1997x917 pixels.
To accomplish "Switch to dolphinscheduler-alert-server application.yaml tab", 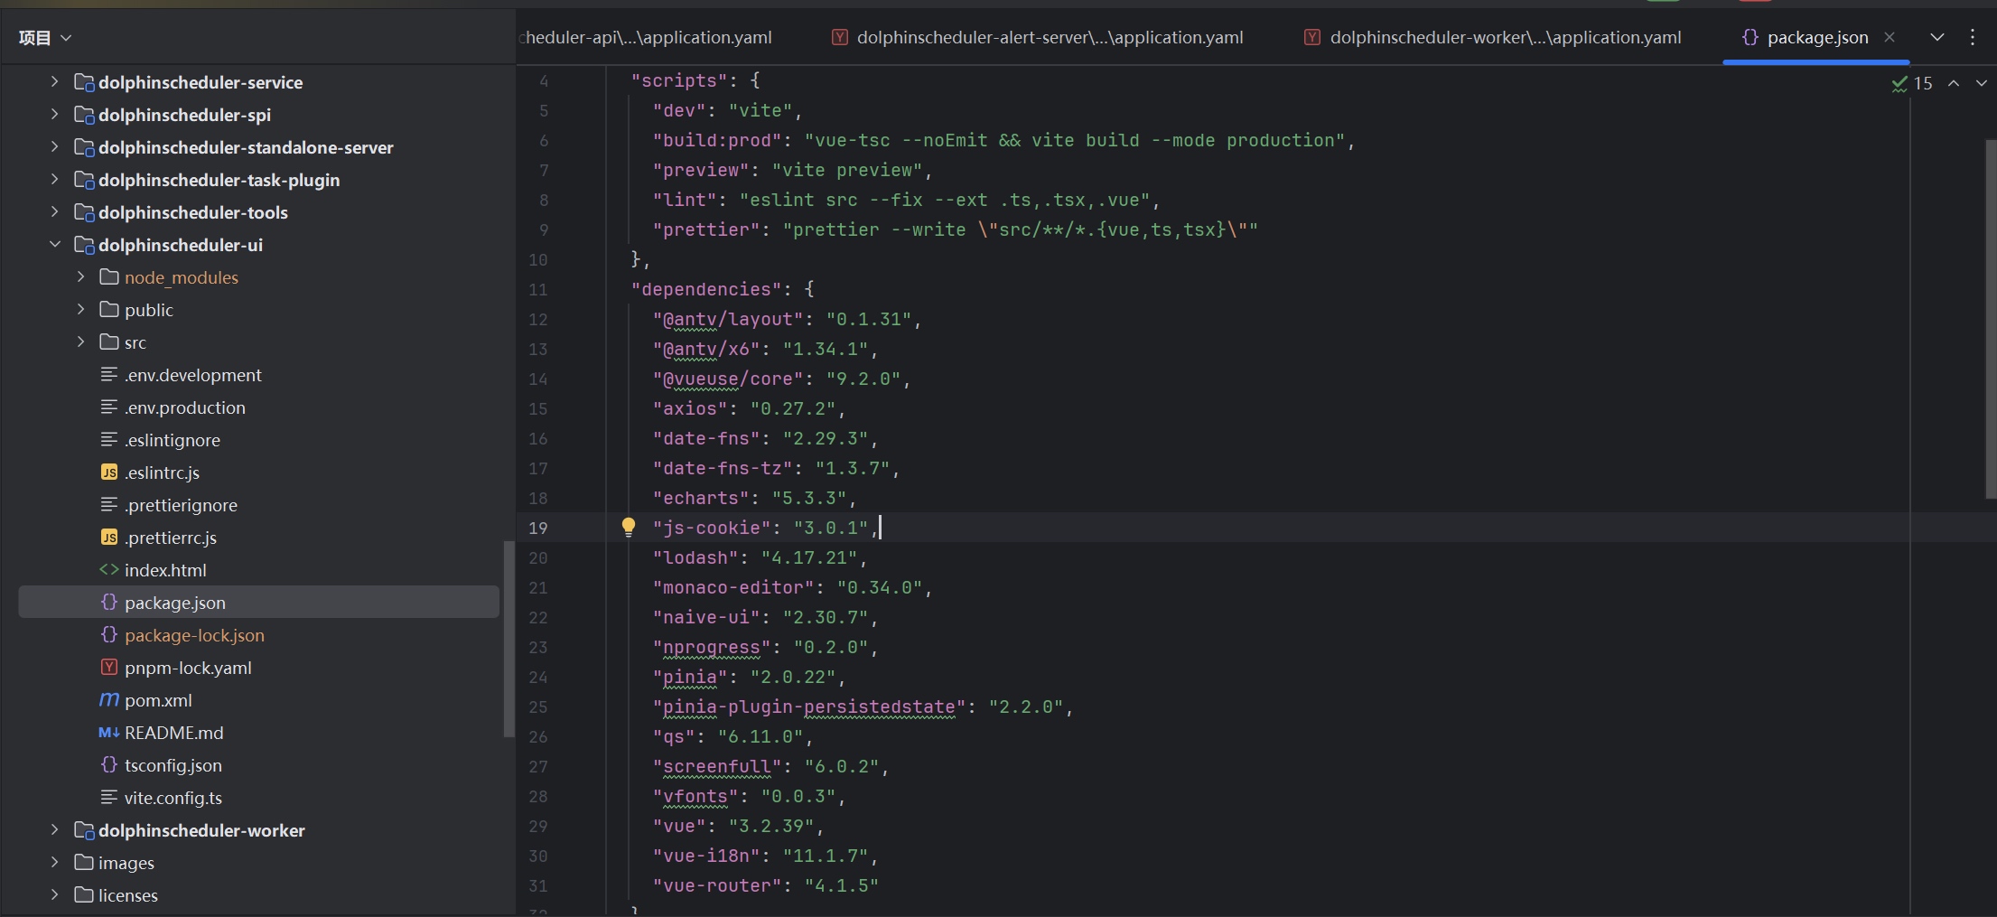I will click(x=1048, y=37).
